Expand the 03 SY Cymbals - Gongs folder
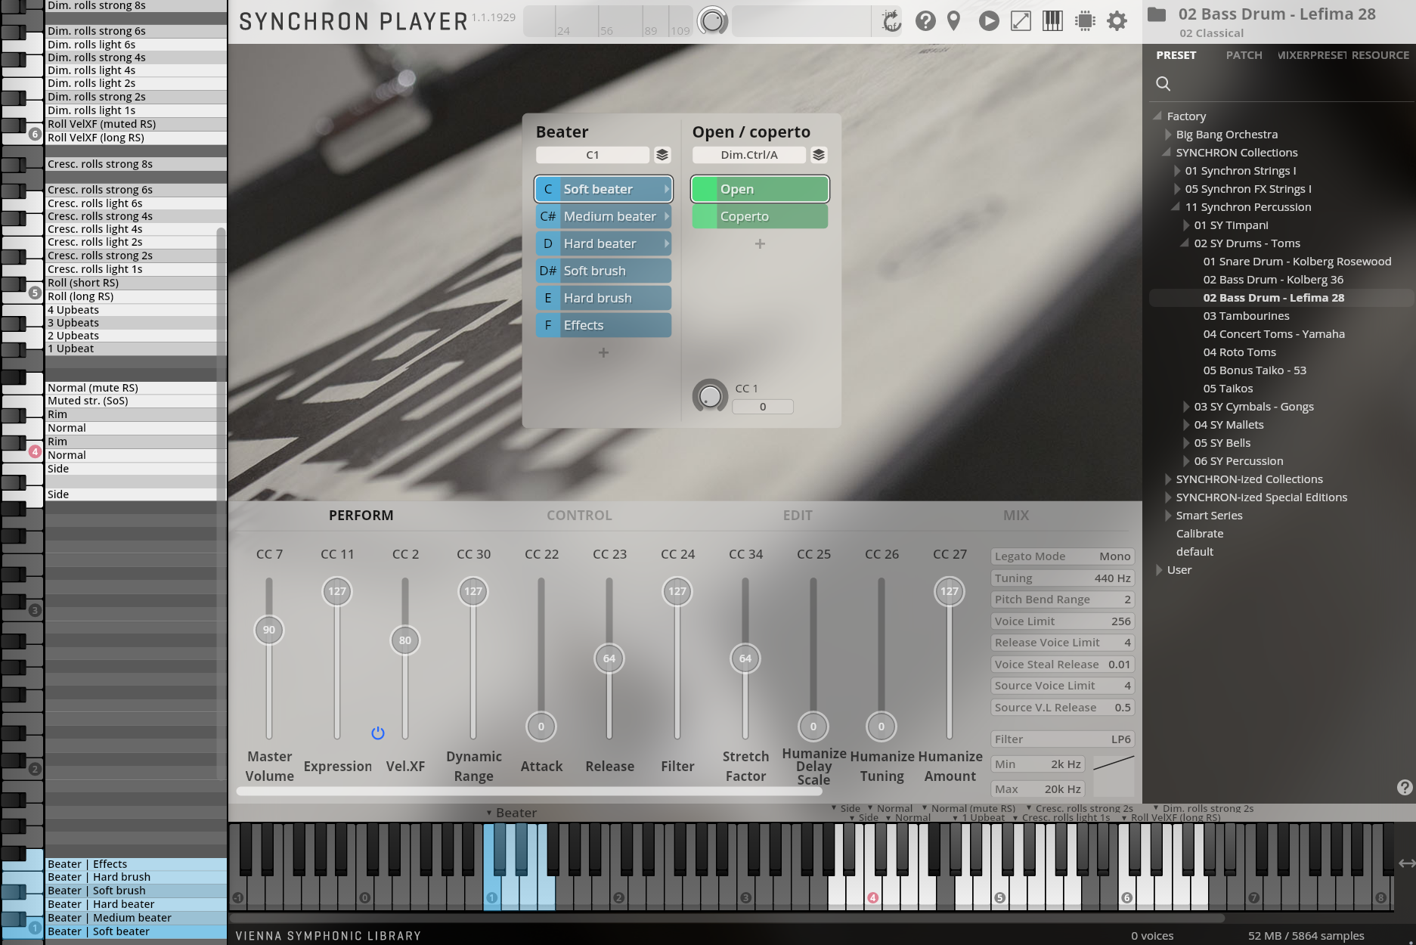Image resolution: width=1416 pixels, height=945 pixels. 1185,406
